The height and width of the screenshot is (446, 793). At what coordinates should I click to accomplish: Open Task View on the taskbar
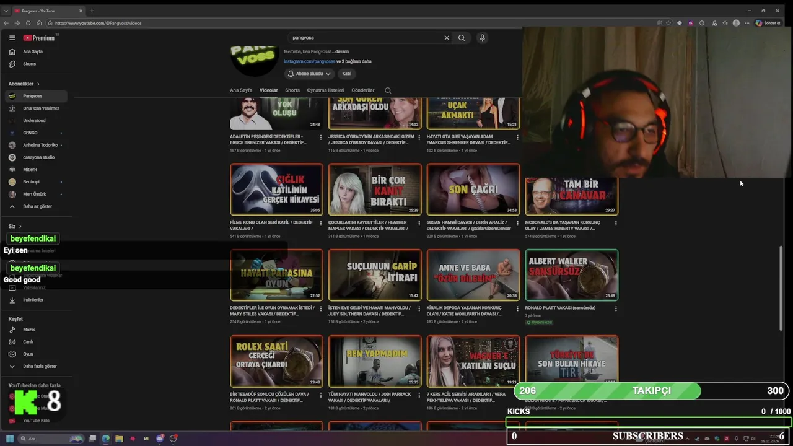click(x=92, y=439)
